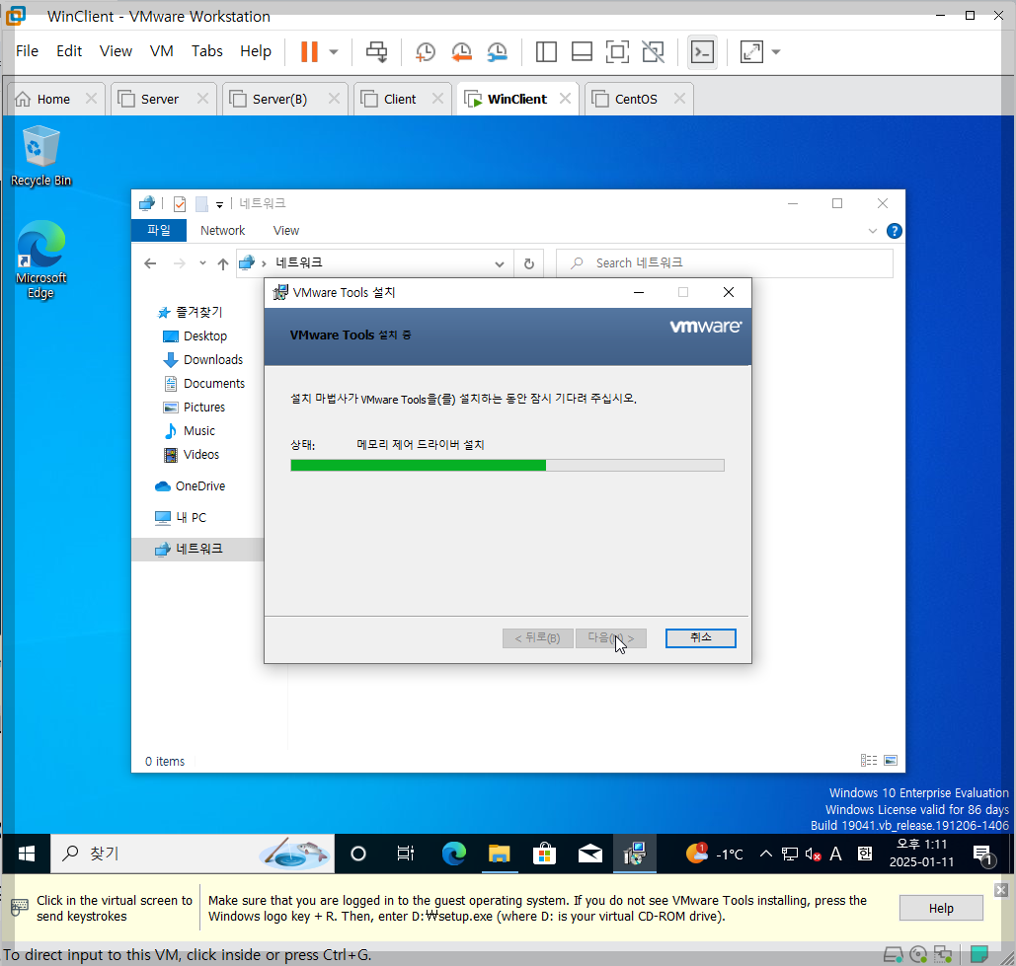This screenshot has width=1016, height=966.
Task: Close the CentOS tab
Action: (x=679, y=99)
